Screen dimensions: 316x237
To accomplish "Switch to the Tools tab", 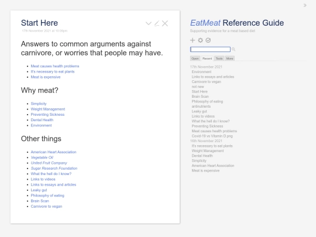I will 219,59.
